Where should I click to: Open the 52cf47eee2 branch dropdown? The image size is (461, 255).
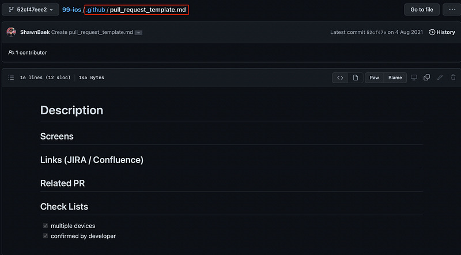(31, 10)
